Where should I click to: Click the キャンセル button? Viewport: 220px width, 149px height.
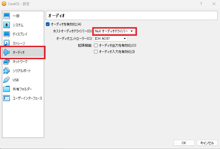(x=207, y=143)
